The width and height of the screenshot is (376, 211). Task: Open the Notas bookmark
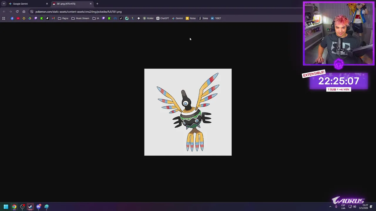coord(191,18)
